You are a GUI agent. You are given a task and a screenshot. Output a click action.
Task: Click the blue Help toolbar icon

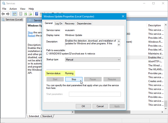click(37, 14)
